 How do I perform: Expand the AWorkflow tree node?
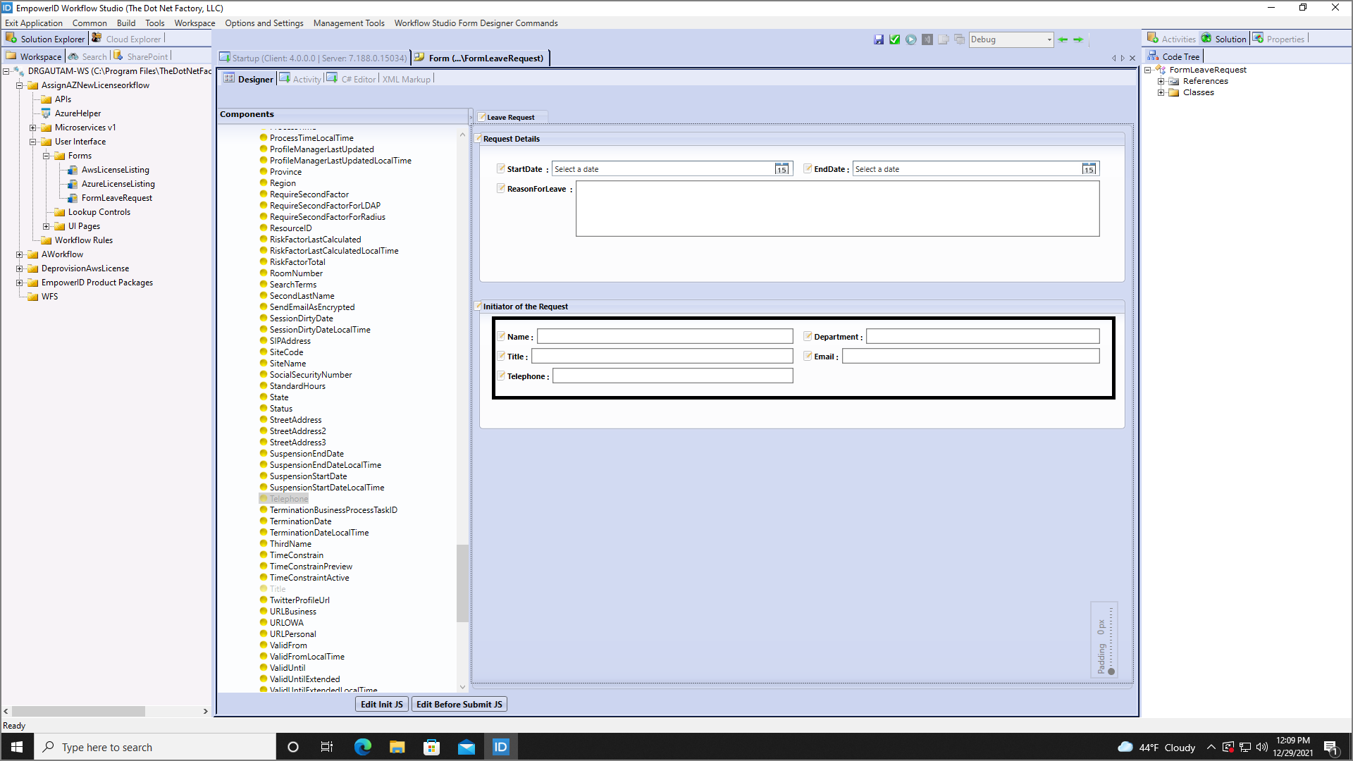pyautogui.click(x=20, y=254)
